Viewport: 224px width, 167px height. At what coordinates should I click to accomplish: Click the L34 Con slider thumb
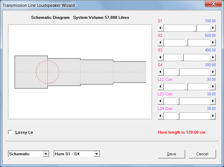click(x=178, y=116)
